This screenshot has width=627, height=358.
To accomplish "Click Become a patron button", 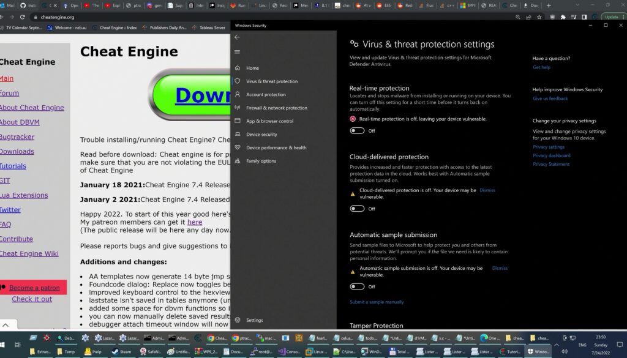I will (x=33, y=287).
